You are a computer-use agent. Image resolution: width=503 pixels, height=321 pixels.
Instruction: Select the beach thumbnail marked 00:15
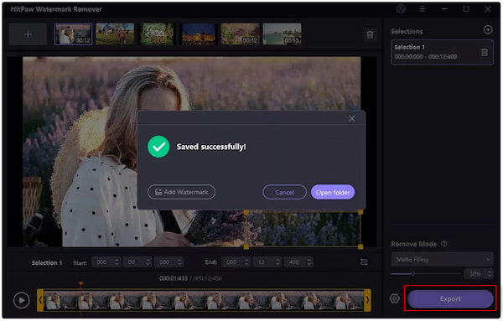click(282, 34)
